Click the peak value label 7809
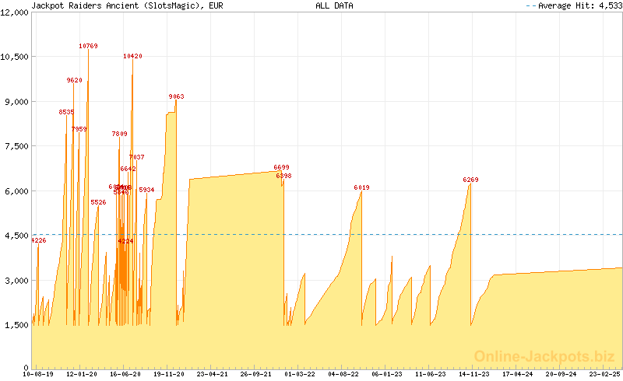 click(120, 135)
